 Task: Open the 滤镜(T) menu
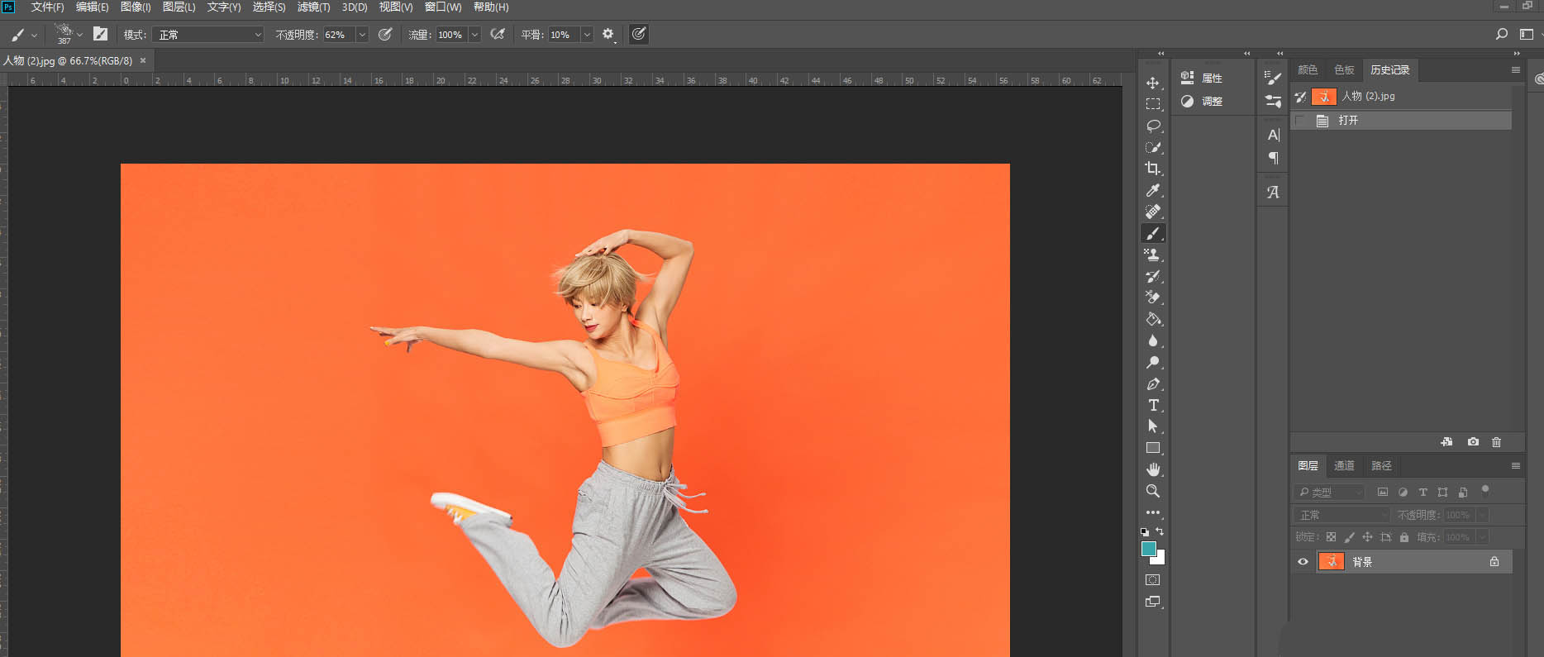click(x=313, y=7)
